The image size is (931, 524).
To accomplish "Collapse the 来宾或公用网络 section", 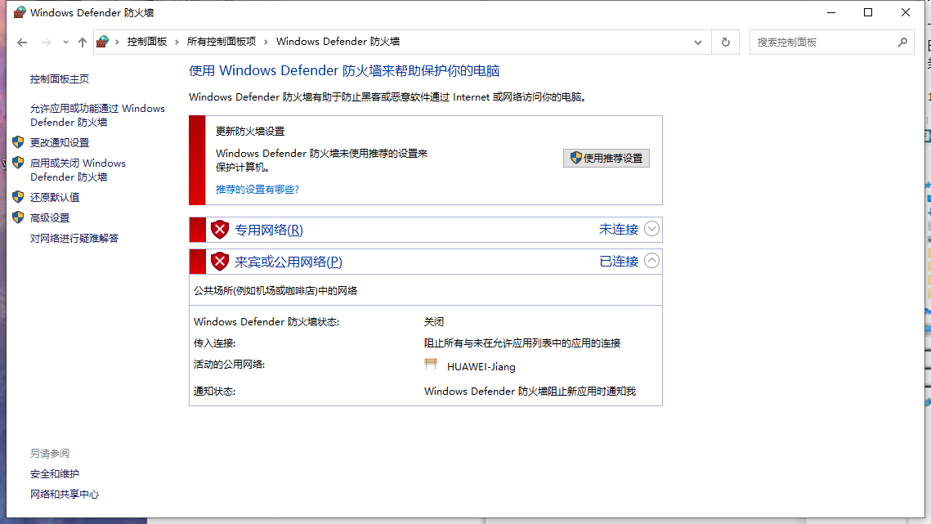I will tap(651, 260).
